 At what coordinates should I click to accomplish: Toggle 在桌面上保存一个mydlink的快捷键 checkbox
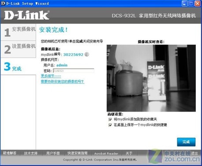coord(110,125)
